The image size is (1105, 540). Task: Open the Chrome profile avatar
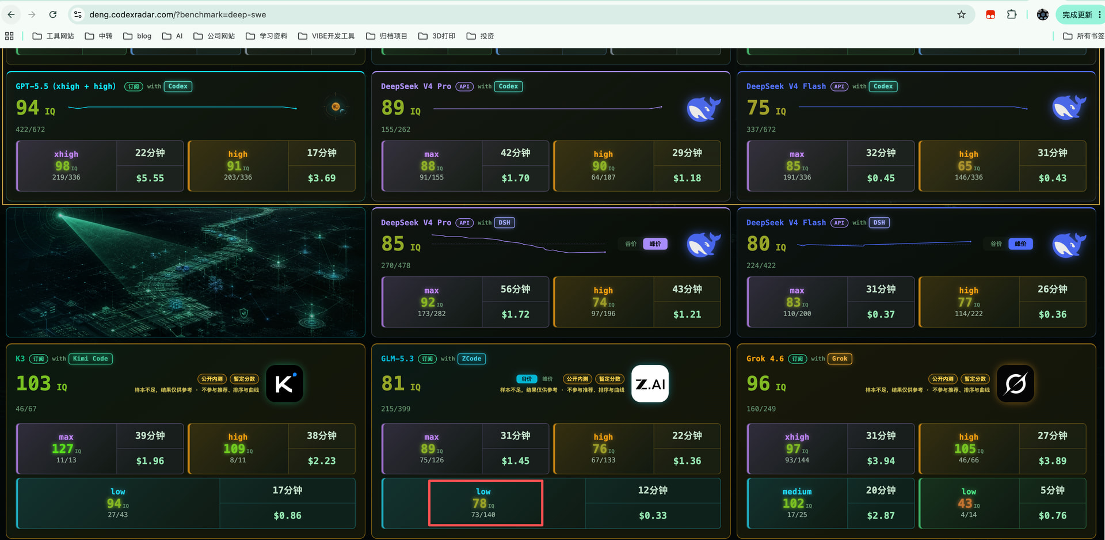pos(1042,14)
